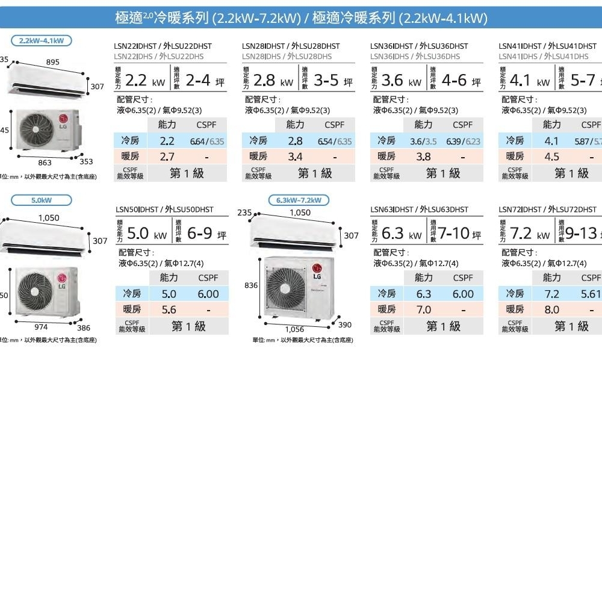Click heating capacity 5.6 in LSN50 table
Screen dimensions: 602x602
point(169,310)
